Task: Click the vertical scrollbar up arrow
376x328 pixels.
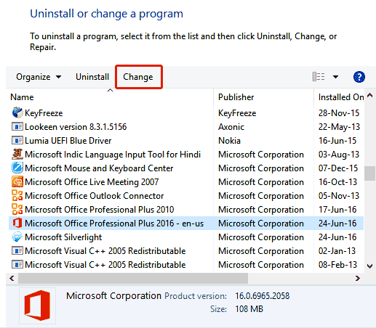Action: point(369,95)
